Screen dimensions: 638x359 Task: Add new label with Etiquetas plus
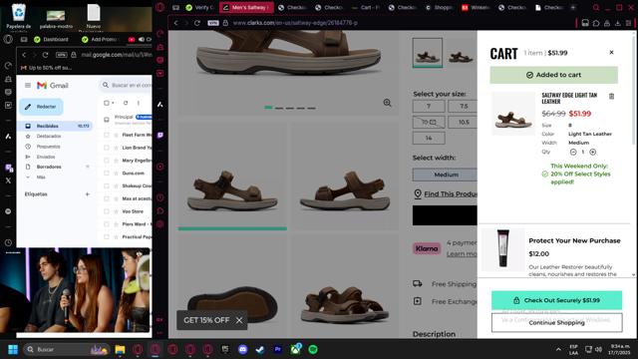coord(87,194)
